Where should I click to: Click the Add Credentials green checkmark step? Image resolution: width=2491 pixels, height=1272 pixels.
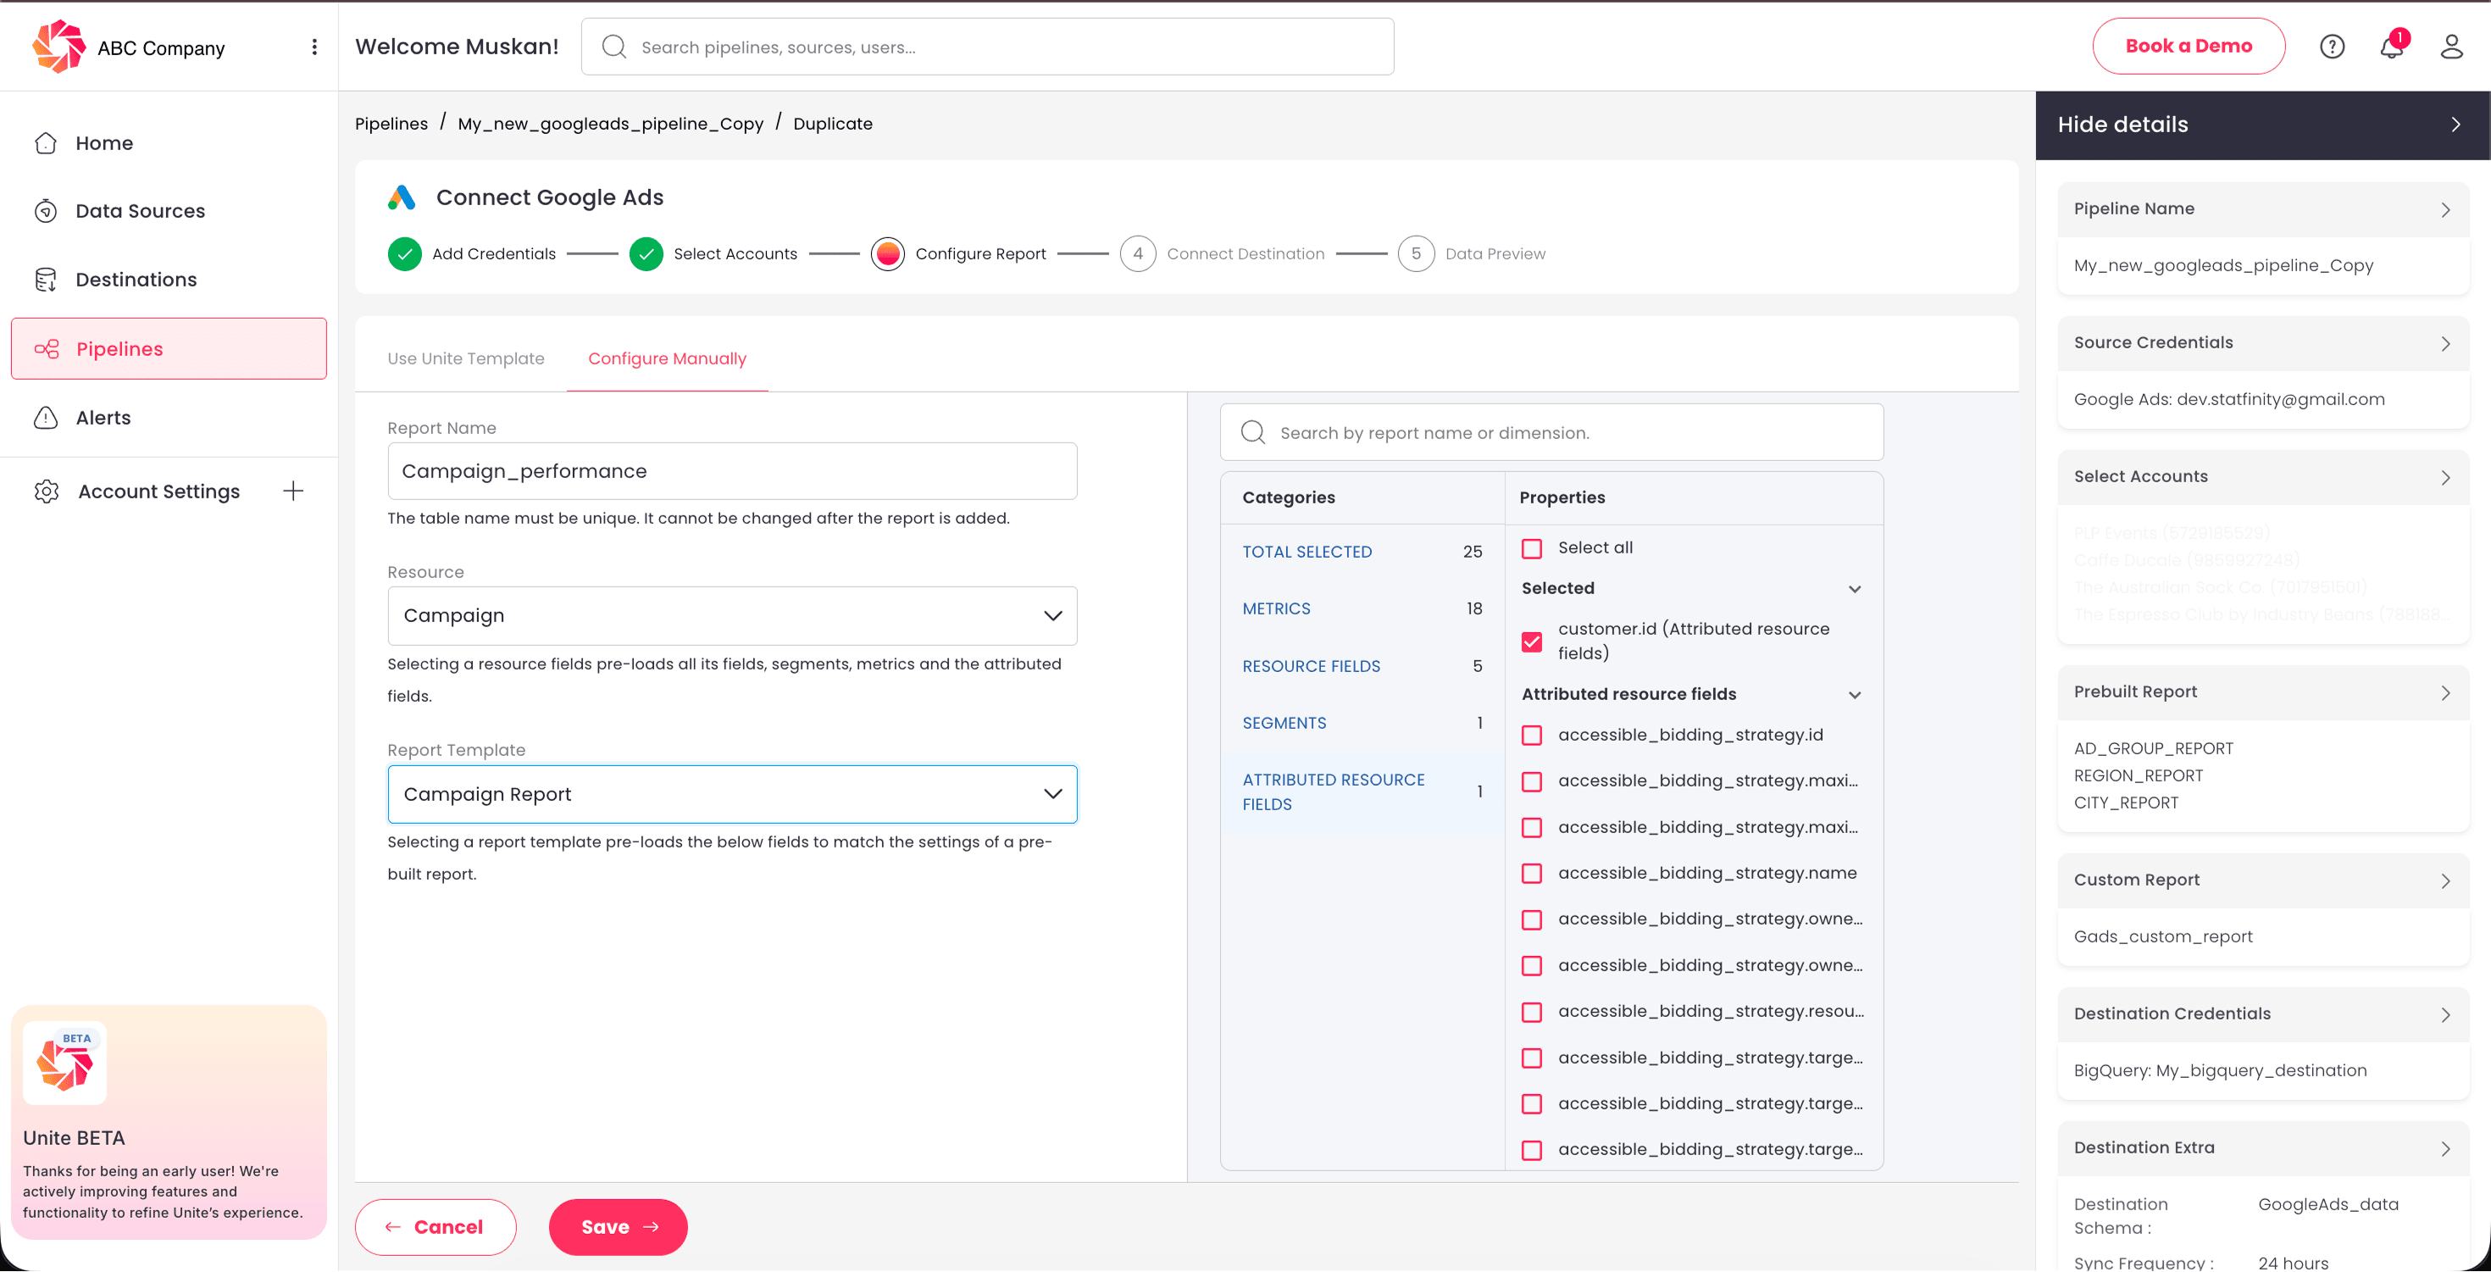click(404, 254)
